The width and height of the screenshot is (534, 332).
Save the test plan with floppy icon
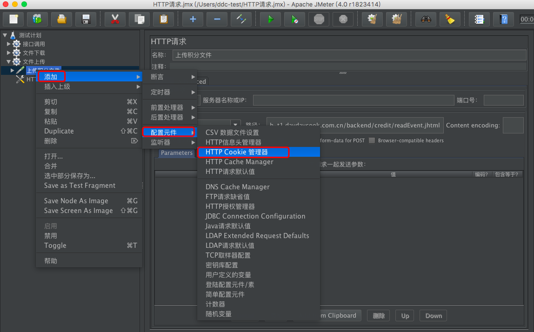86,19
